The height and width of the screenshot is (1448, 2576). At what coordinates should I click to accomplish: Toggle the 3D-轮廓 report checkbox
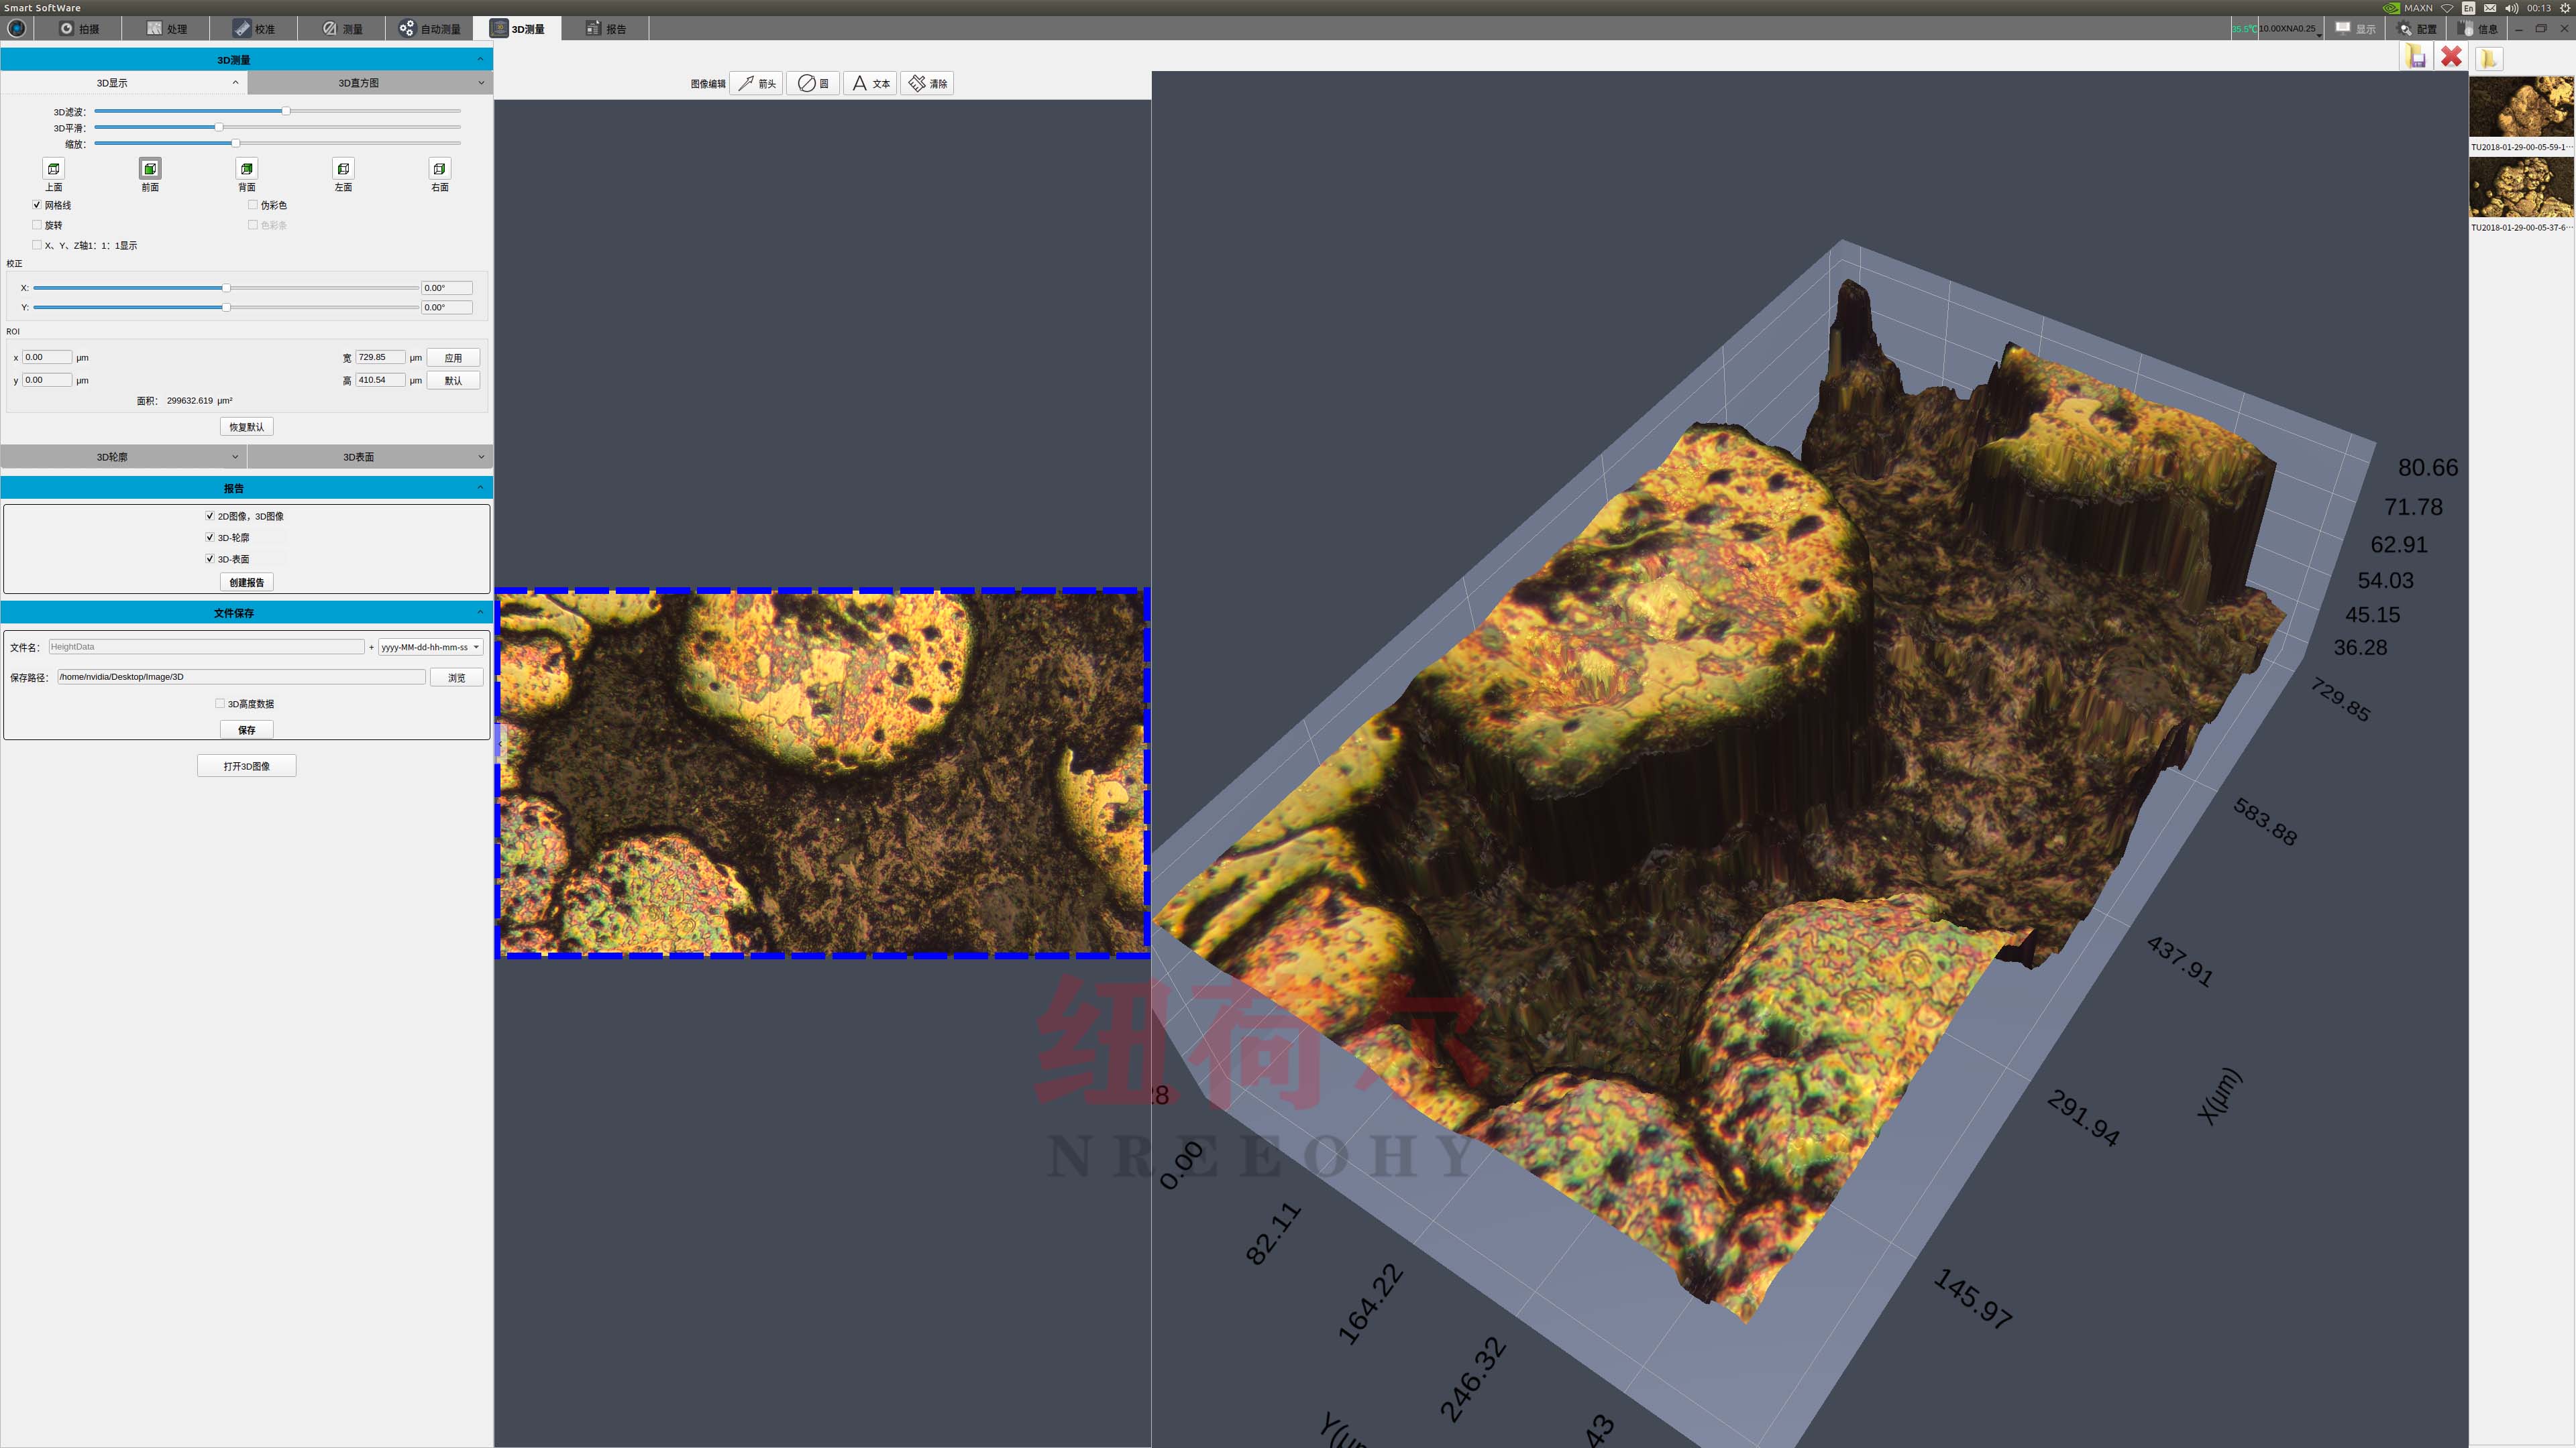click(210, 538)
